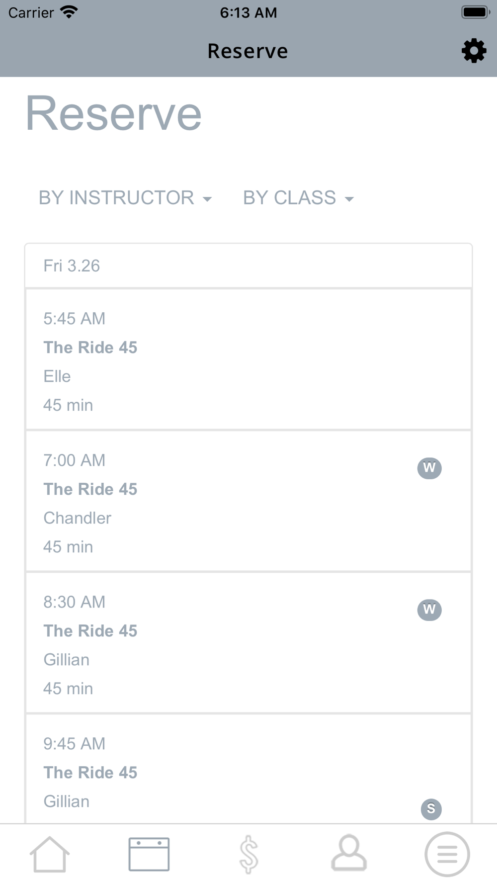Expand the BY INSTRUCTOR filter dropdown

click(x=125, y=198)
